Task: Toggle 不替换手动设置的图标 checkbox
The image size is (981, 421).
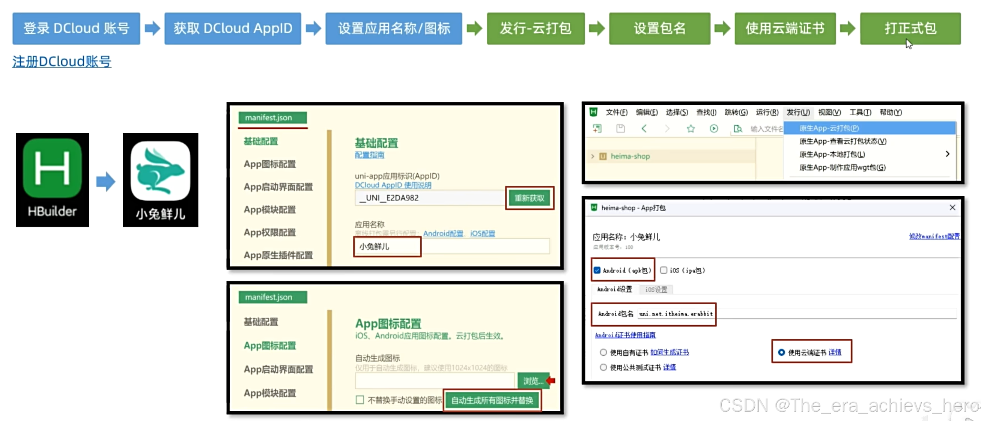Action: coord(360,400)
